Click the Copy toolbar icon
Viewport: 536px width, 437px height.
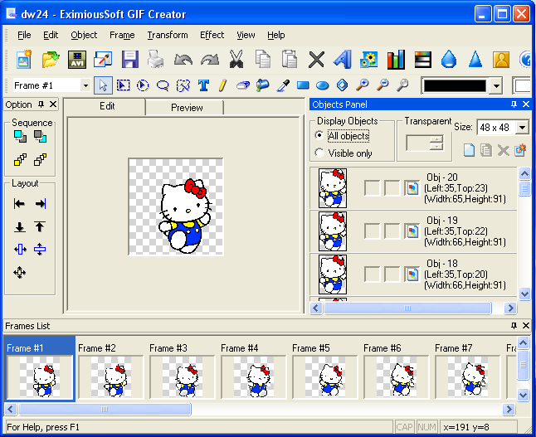(x=263, y=60)
